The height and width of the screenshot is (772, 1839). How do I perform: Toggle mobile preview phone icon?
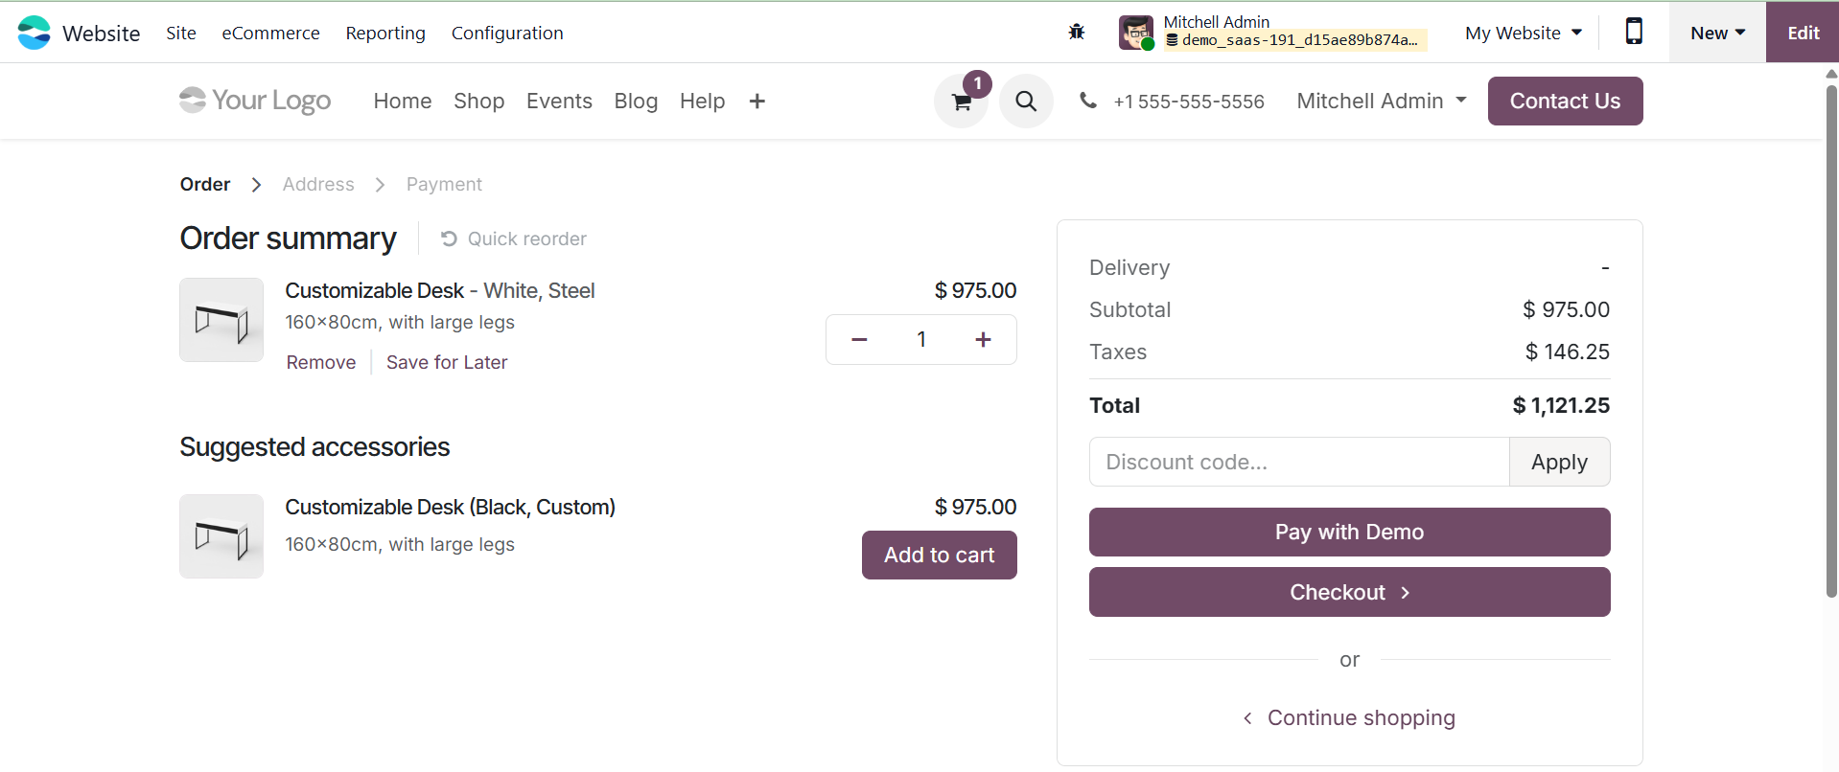click(x=1634, y=33)
